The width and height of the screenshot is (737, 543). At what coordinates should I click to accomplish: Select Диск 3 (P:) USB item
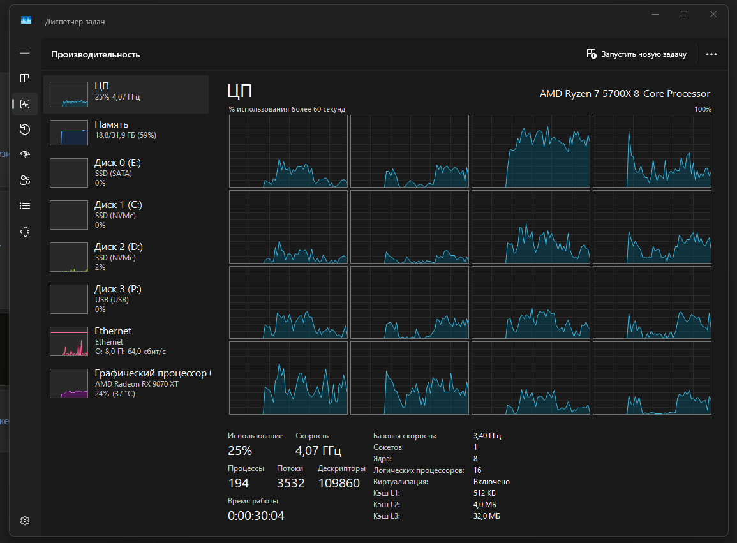126,299
